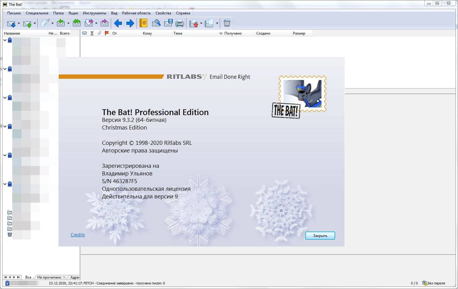Open dropdown arrow next to new message quill
The height and width of the screenshot is (289, 458).
52,23
